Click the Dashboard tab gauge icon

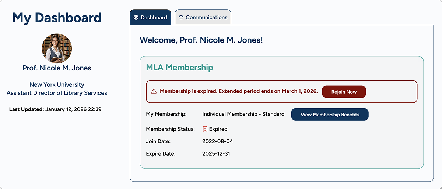click(136, 18)
